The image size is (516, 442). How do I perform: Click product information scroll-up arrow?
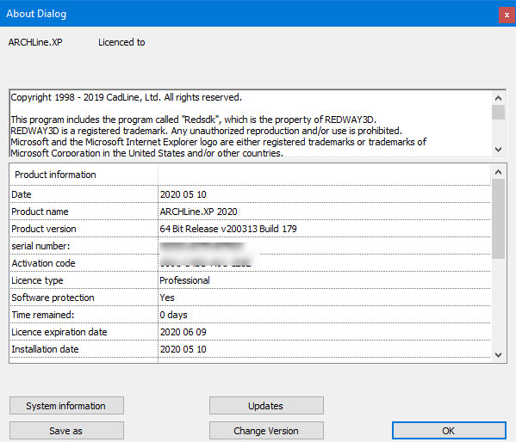tap(498, 172)
